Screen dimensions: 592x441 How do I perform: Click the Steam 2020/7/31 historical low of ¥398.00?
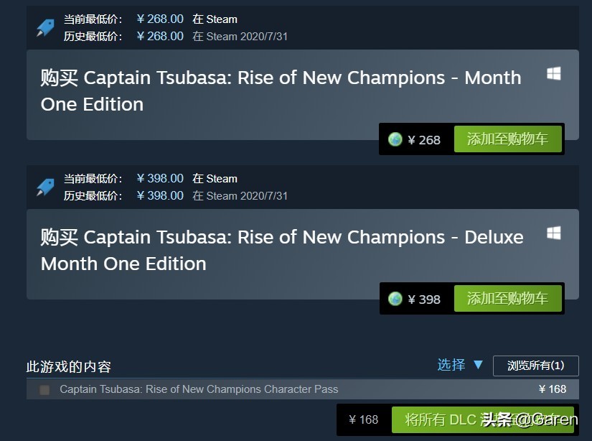[x=240, y=196]
